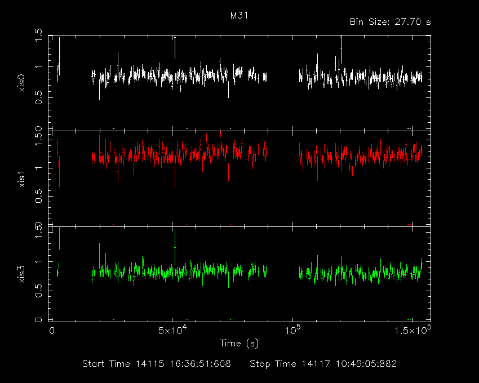Viewport: 479px width, 383px height.
Task: Click the xis3 y-axis label
Action: pos(22,274)
